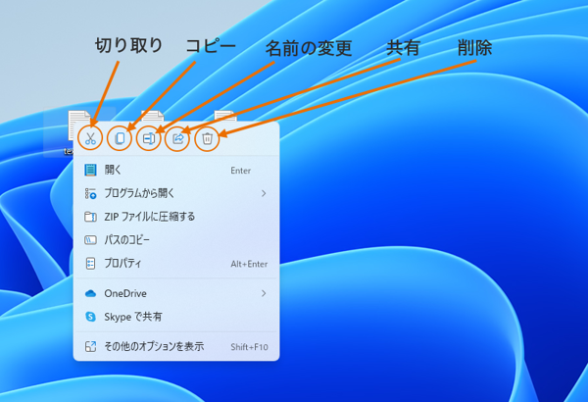Click the Copy icon in context menu
The image size is (588, 402).
tap(120, 138)
